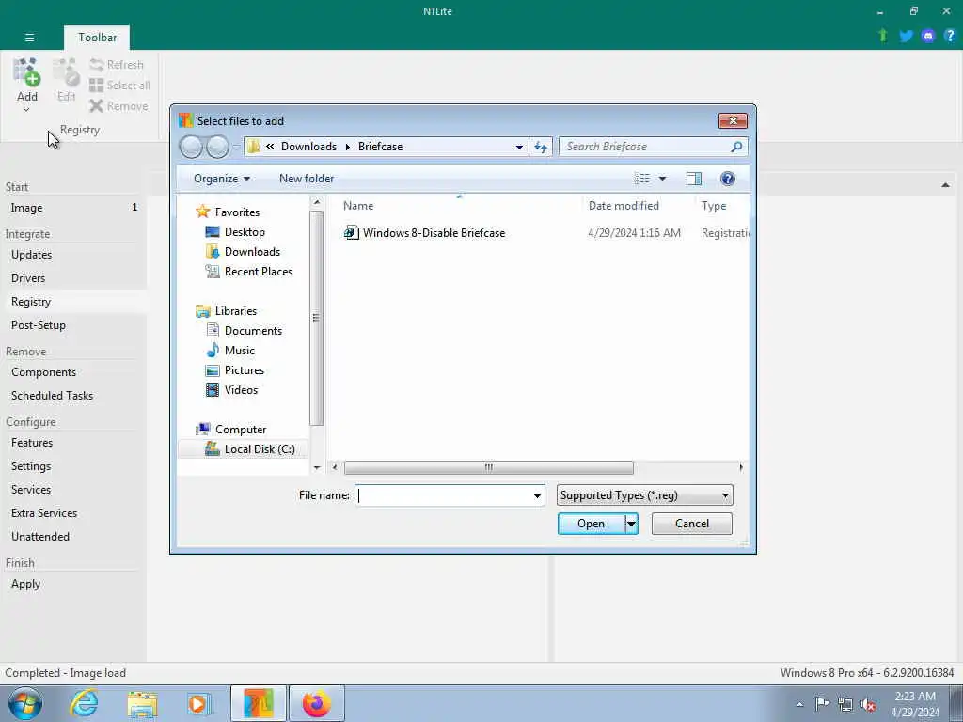Open the Add dropdown arrow under Add
The image size is (963, 722).
pos(26,111)
